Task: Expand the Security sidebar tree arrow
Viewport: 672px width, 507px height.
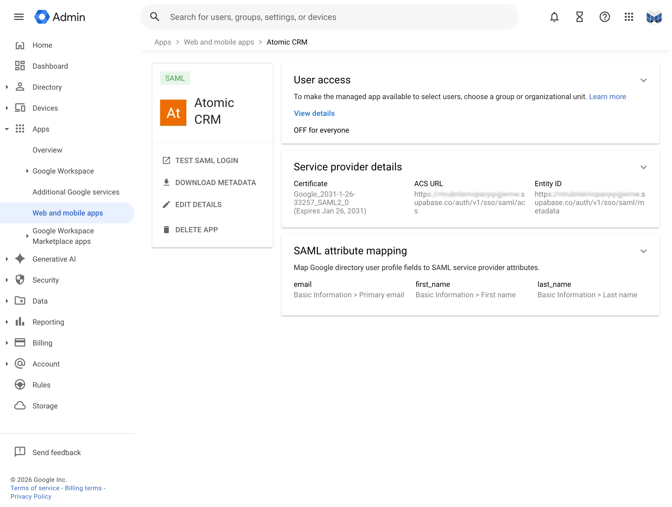Action: [x=7, y=280]
